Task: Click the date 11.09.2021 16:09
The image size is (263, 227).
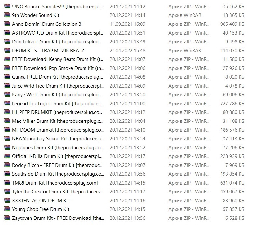Action: pyautogui.click(x=128, y=24)
